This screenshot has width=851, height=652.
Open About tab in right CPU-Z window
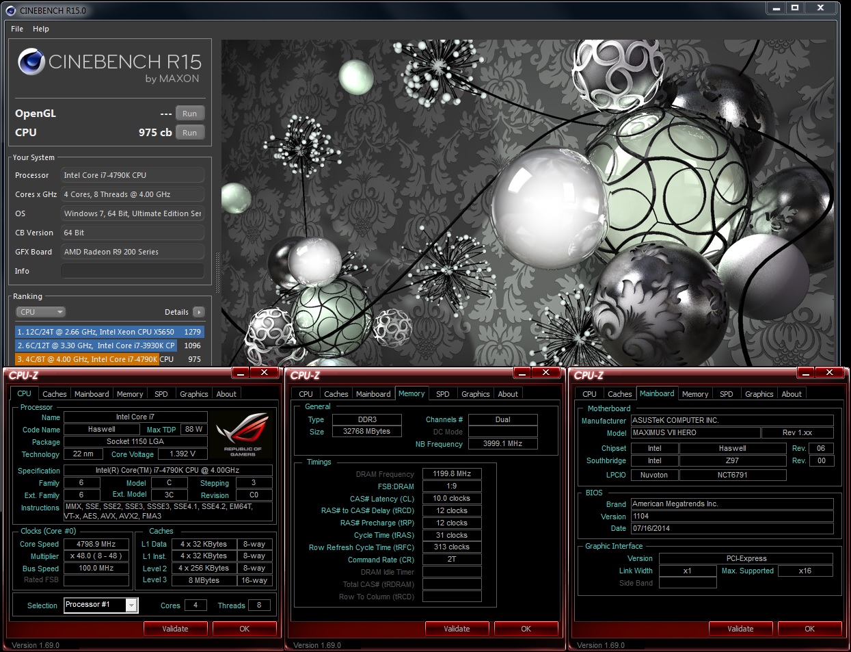tap(792, 394)
